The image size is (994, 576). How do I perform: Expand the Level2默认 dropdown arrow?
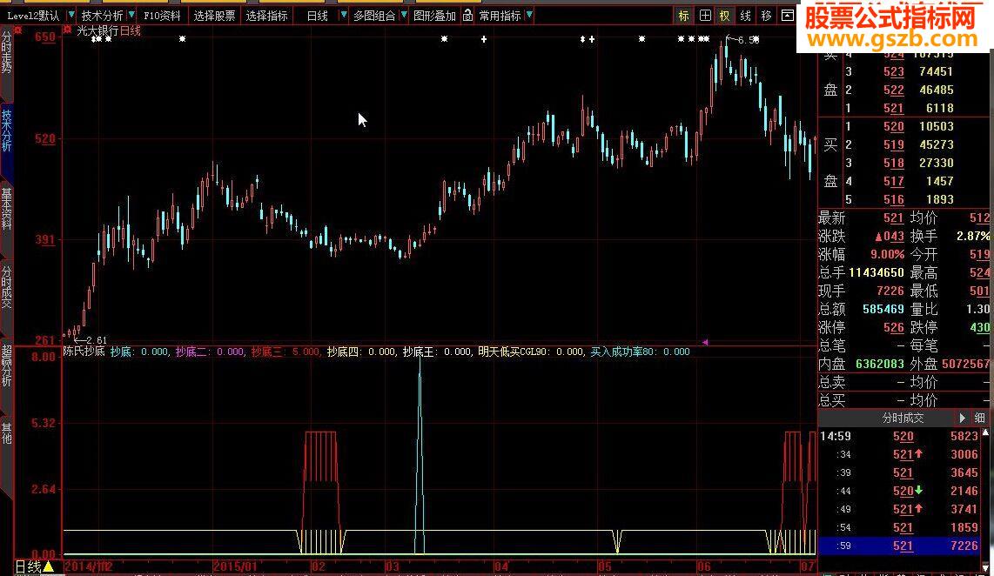(x=71, y=15)
